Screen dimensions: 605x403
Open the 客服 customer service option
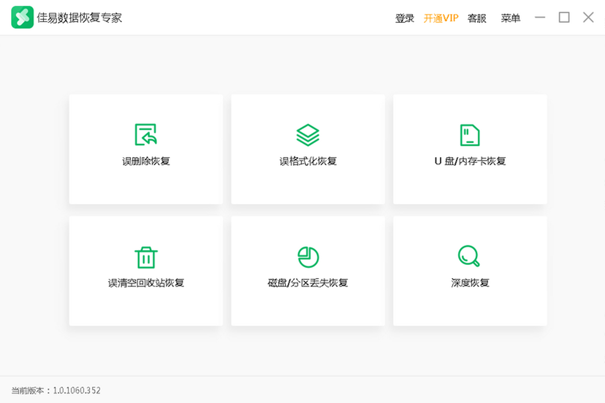point(477,18)
